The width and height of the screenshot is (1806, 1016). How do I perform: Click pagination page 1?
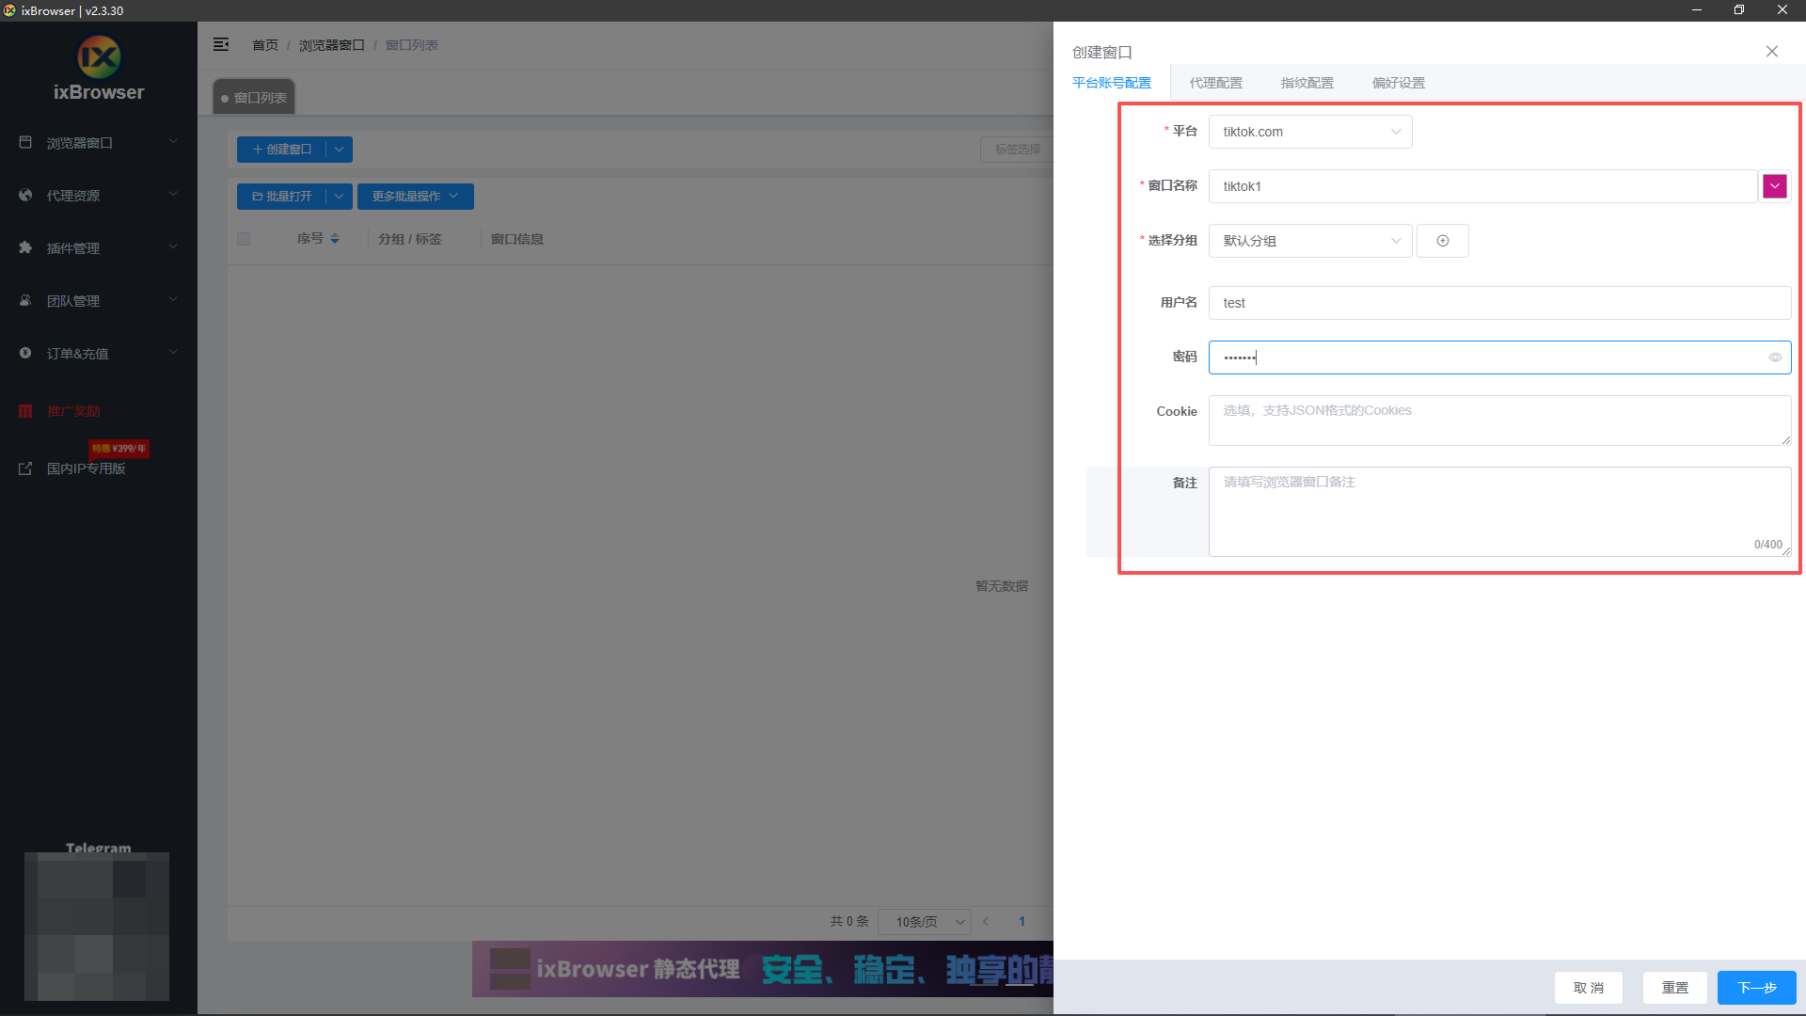(x=1022, y=922)
